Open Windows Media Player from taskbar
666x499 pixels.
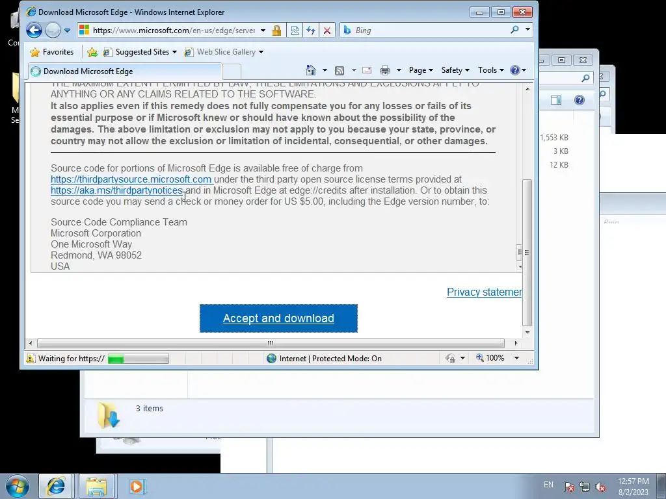(x=137, y=486)
